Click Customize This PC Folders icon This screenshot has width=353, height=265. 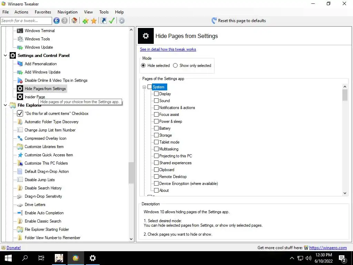pos(20,163)
